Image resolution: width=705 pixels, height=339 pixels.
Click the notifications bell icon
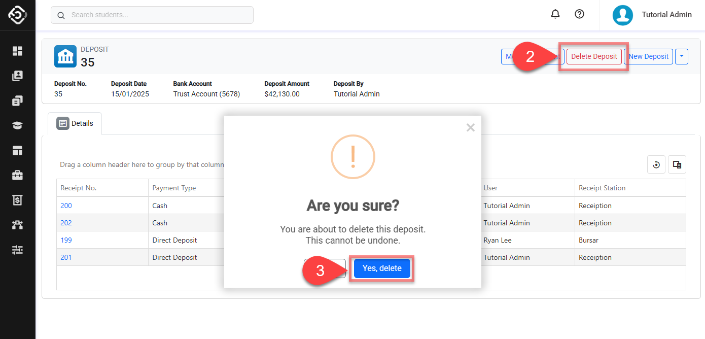tap(555, 14)
